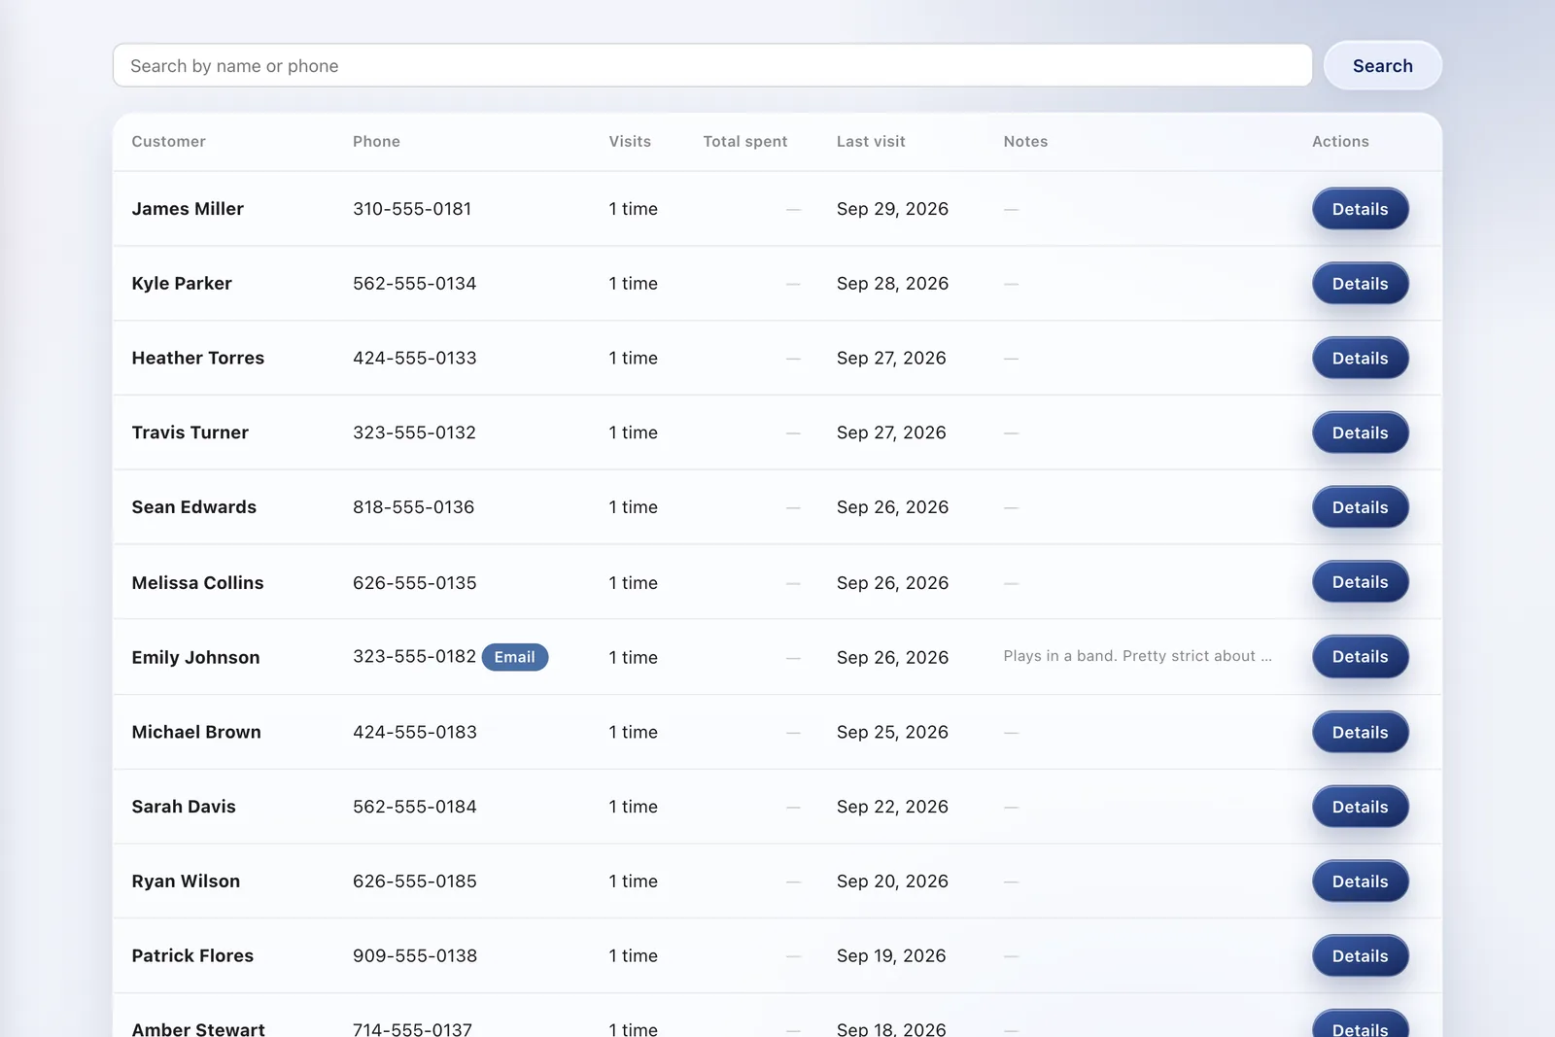
Task: Click customer name Michael Brown
Action: click(x=196, y=732)
